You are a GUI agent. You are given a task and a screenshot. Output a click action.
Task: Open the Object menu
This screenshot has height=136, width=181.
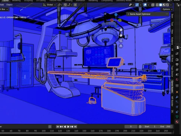pos(9,5)
